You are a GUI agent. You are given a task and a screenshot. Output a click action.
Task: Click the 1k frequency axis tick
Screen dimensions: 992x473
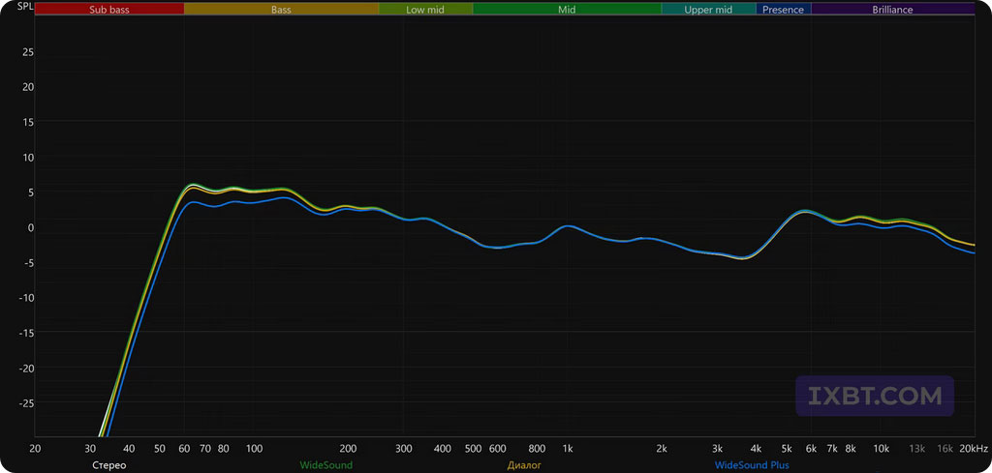point(568,449)
